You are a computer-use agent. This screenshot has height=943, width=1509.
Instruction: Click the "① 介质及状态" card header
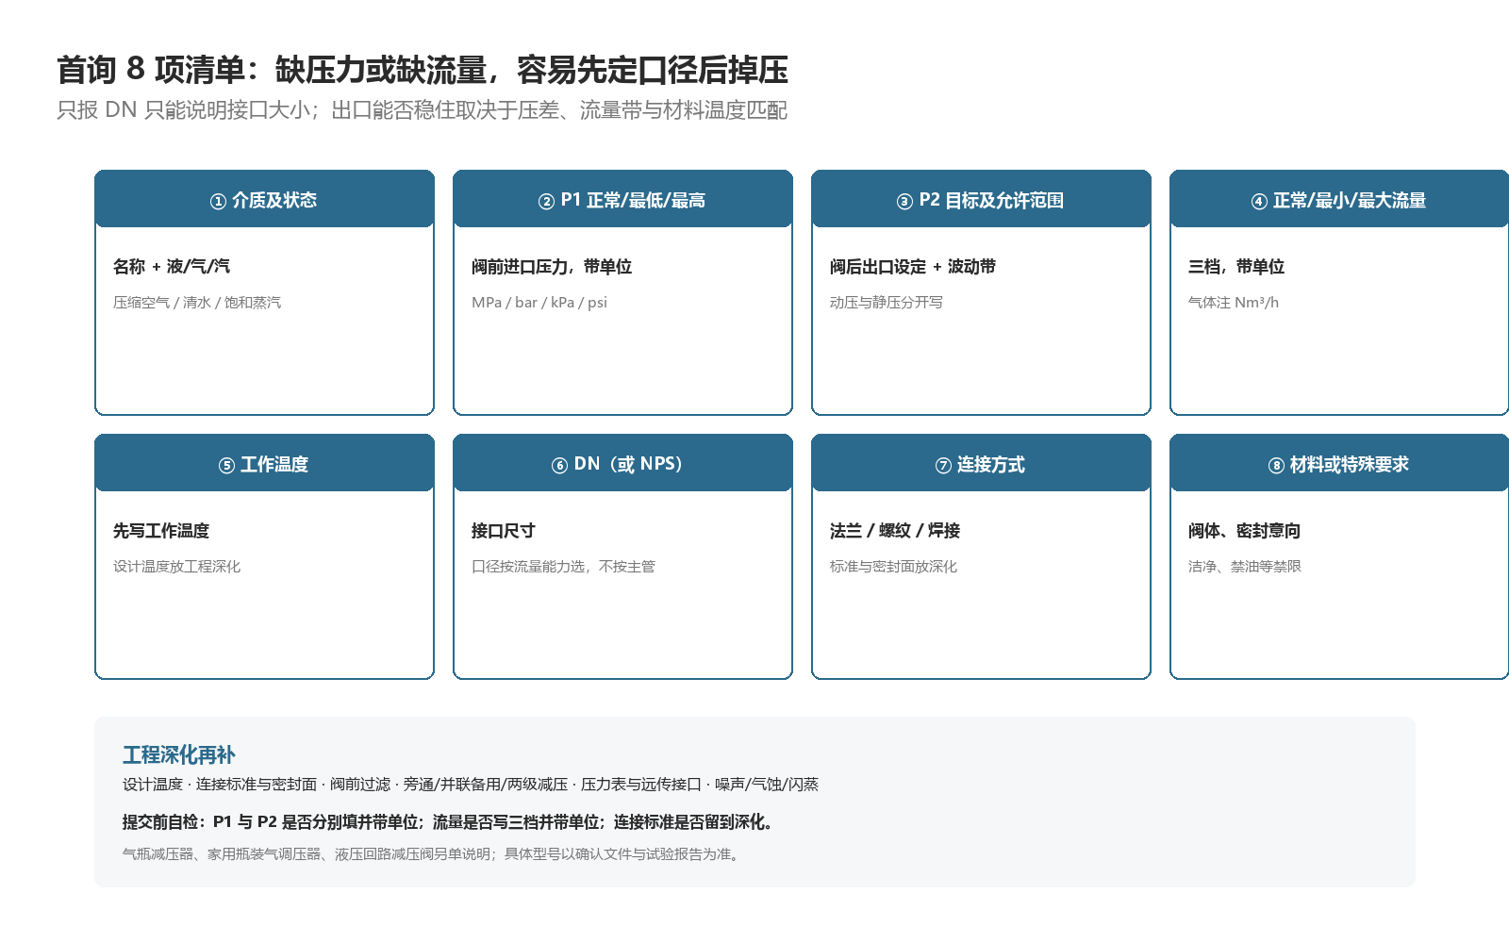coord(264,199)
